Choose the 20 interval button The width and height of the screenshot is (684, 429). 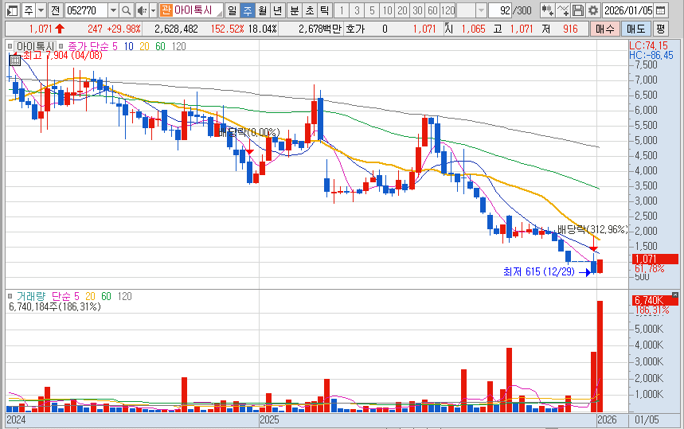[402, 10]
